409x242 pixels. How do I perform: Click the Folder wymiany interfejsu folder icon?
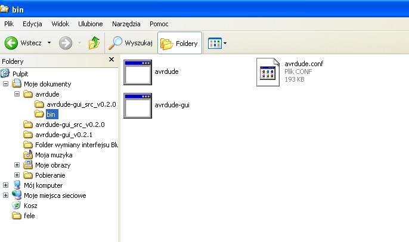(x=28, y=145)
